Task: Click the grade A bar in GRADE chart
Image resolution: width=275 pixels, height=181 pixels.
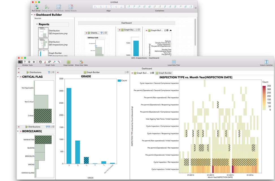Action: click(x=69, y=126)
